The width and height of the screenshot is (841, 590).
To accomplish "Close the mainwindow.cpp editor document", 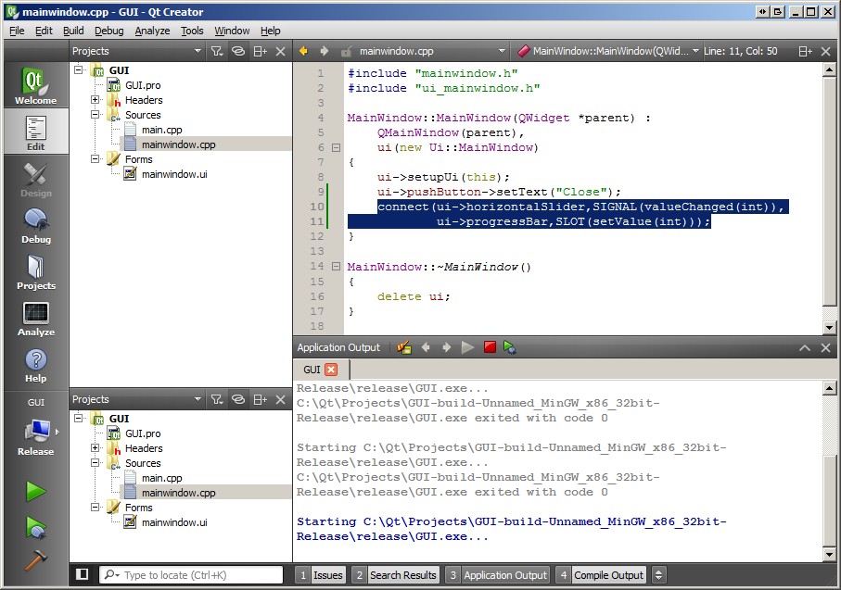I will point(826,51).
